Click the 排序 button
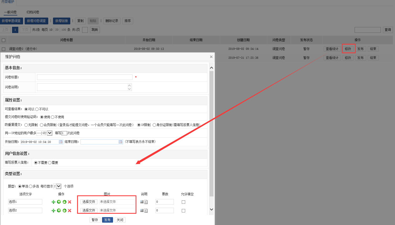 coord(128,21)
